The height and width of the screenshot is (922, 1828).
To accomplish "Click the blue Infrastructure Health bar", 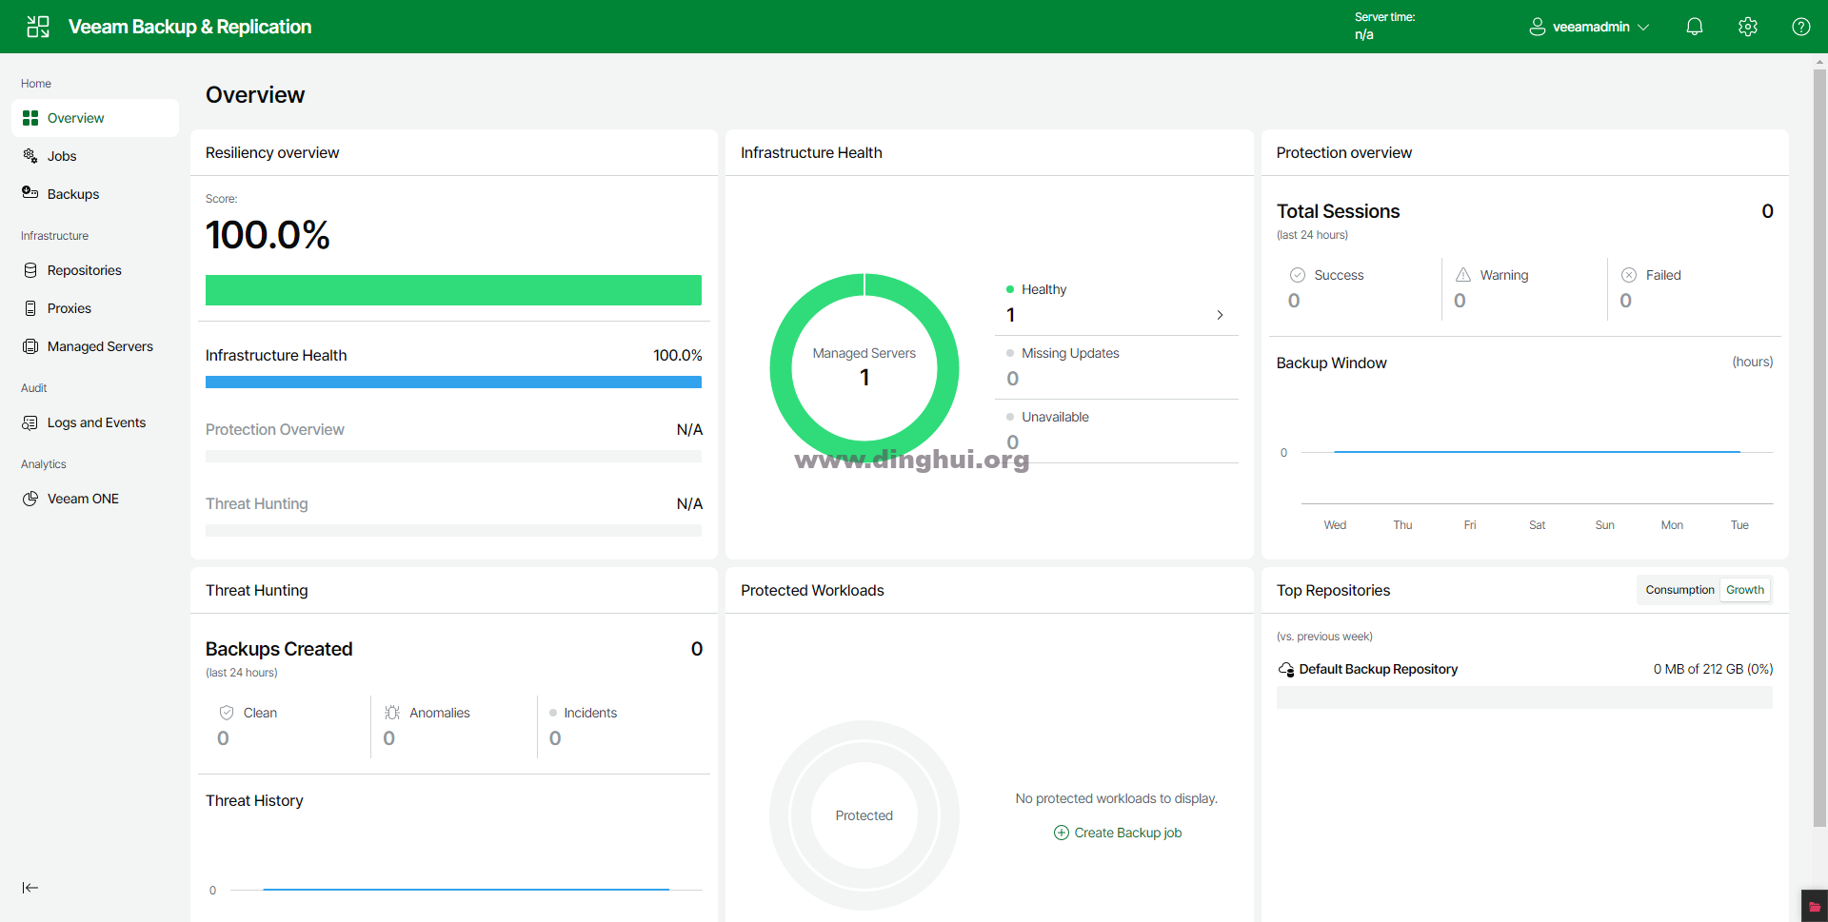I will tap(453, 382).
